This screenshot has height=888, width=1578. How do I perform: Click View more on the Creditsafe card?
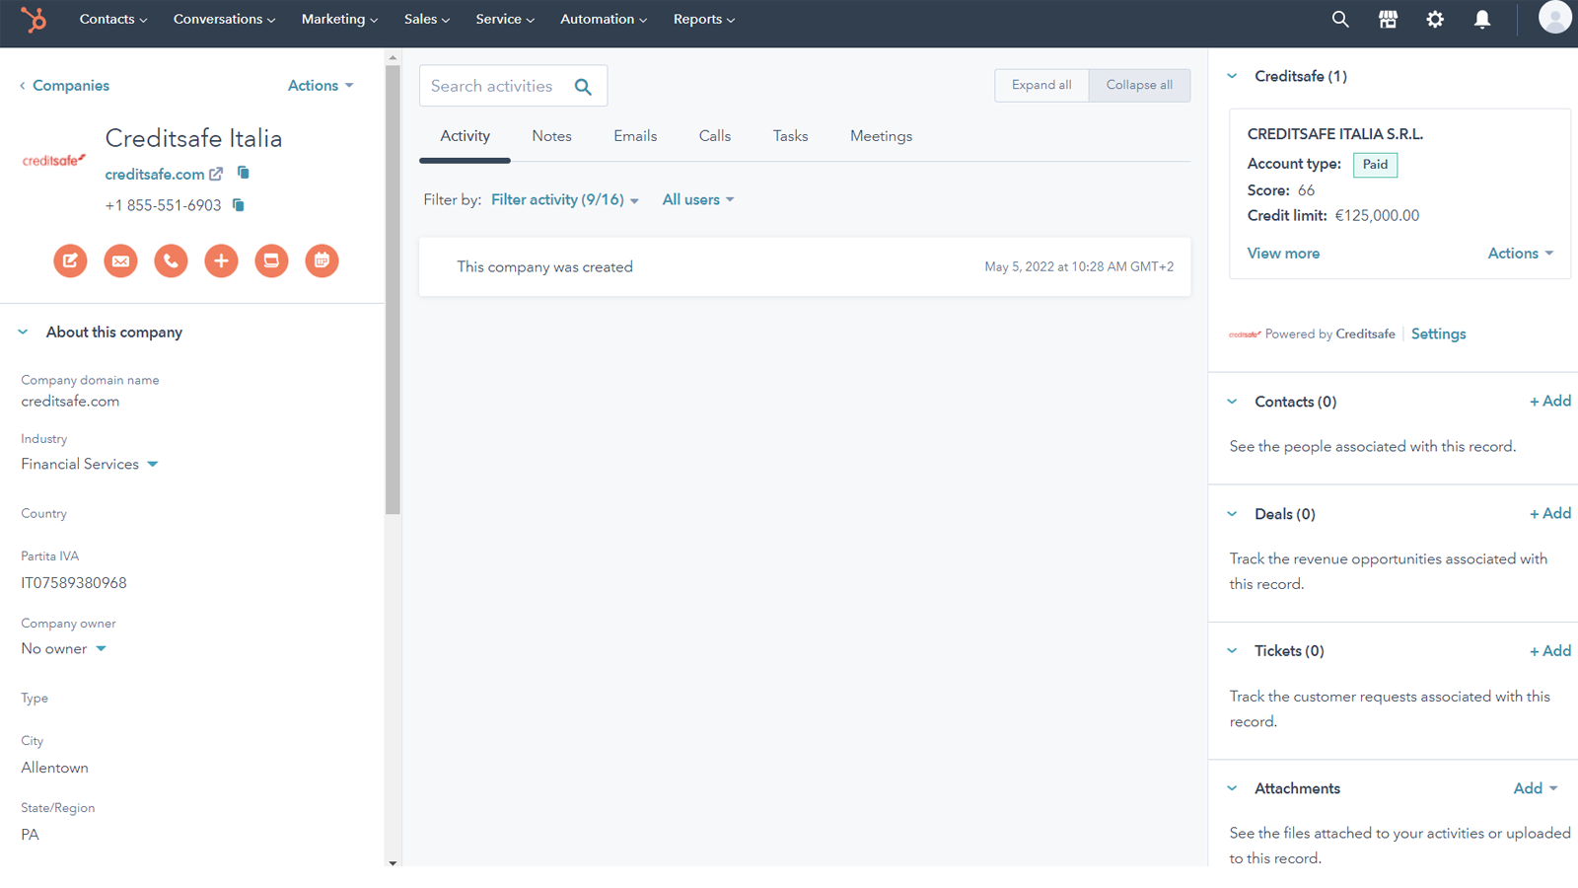(x=1282, y=253)
